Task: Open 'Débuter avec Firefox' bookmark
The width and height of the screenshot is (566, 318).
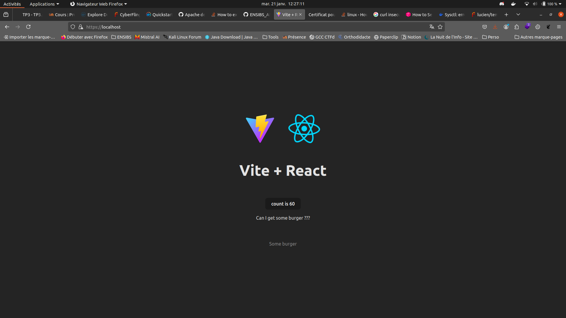Action: [84, 37]
